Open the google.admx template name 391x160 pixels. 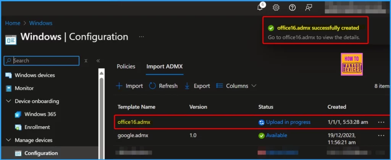coord(132,135)
